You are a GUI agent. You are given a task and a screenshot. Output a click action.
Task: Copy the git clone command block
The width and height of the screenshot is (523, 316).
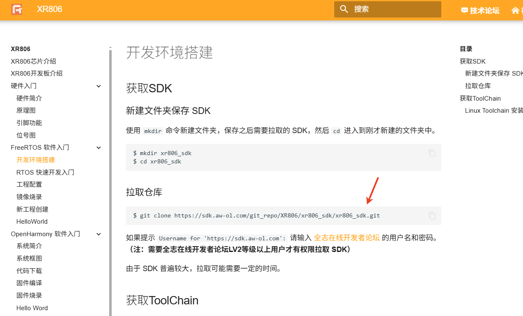(x=432, y=216)
